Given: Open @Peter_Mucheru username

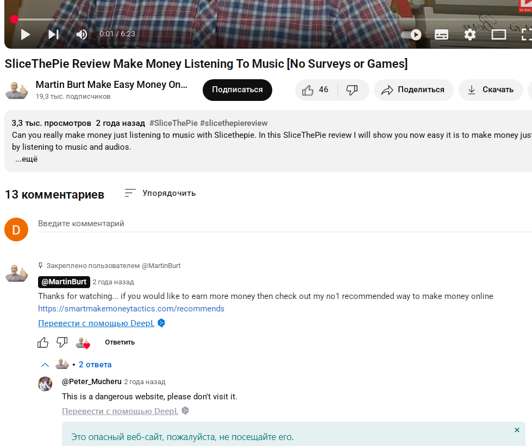Looking at the screenshot, I should pyautogui.click(x=92, y=381).
